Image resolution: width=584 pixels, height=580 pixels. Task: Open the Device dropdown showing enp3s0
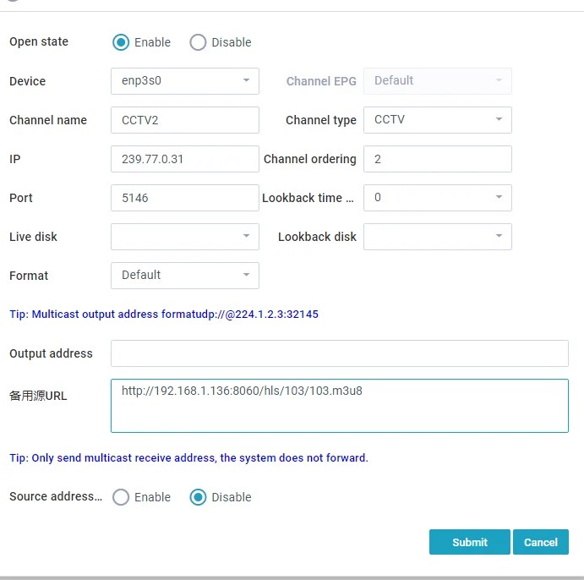(x=184, y=81)
